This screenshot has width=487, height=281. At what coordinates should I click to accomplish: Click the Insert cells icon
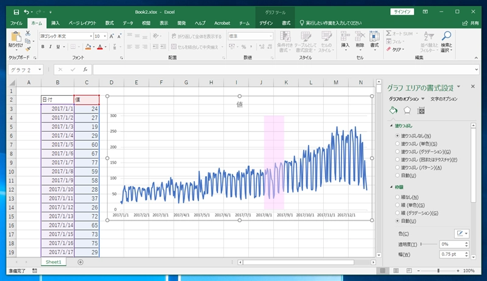pyautogui.click(x=345, y=36)
